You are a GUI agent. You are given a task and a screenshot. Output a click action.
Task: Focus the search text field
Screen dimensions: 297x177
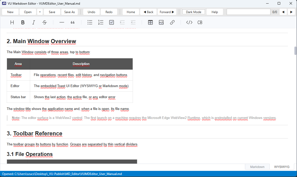(x=248, y=12)
